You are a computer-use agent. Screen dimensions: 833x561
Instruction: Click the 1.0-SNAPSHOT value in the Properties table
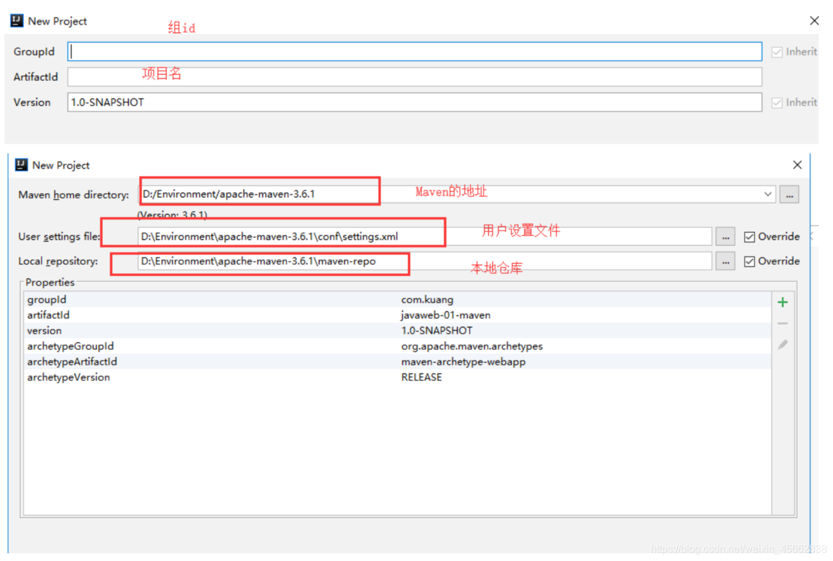[x=437, y=331]
